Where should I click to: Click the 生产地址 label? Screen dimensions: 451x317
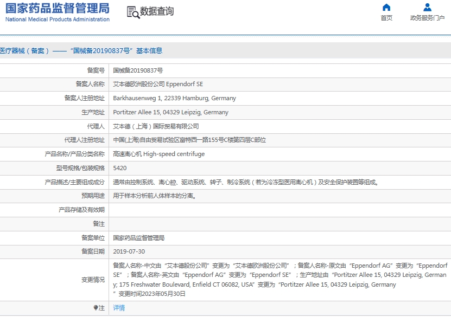pyautogui.click(x=93, y=112)
